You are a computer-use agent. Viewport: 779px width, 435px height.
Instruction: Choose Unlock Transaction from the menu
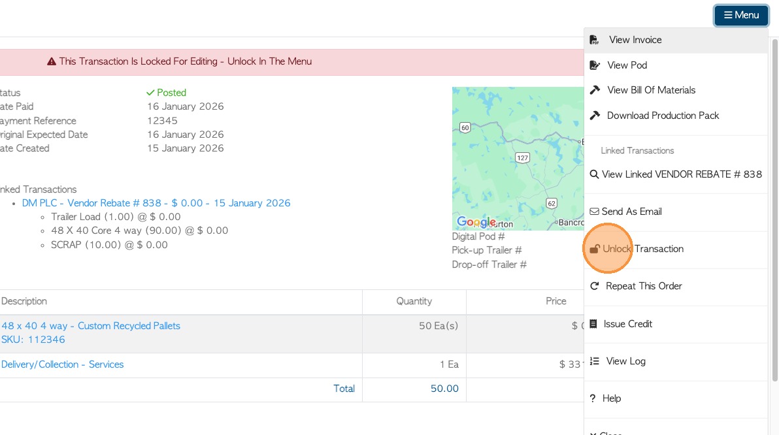[643, 249]
